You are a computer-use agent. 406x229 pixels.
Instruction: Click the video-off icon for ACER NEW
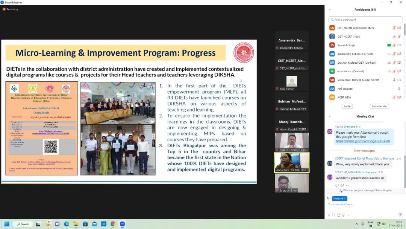pyautogui.click(x=399, y=98)
